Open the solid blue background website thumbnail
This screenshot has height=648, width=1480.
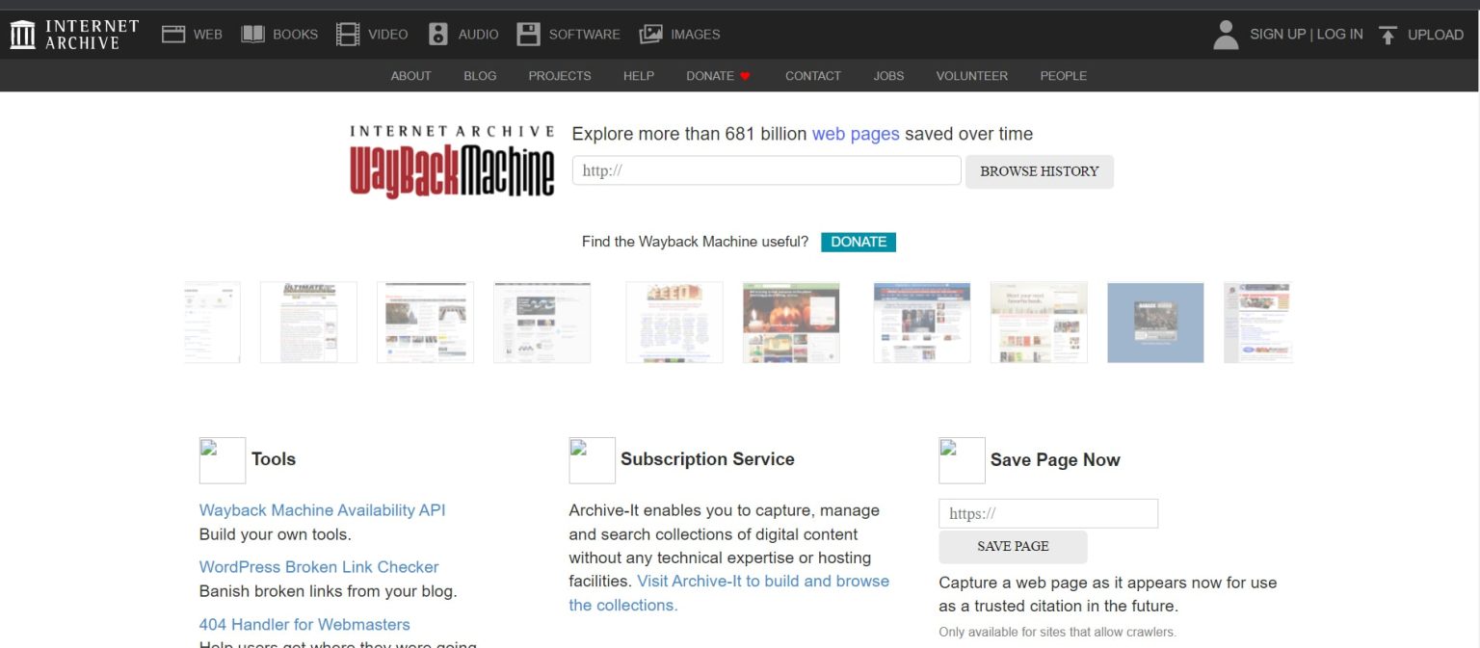(1155, 323)
